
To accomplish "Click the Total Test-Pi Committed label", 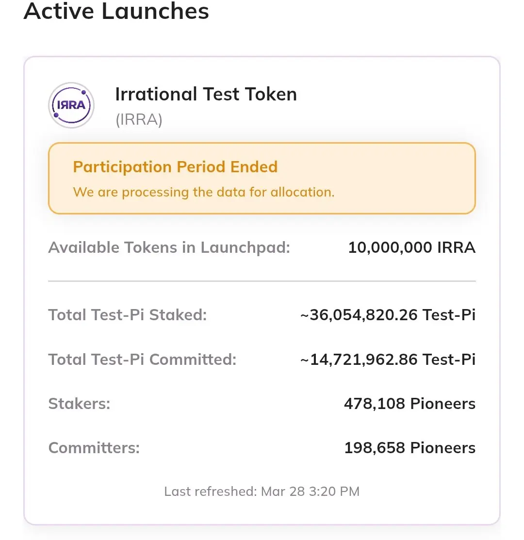I will 142,360.
